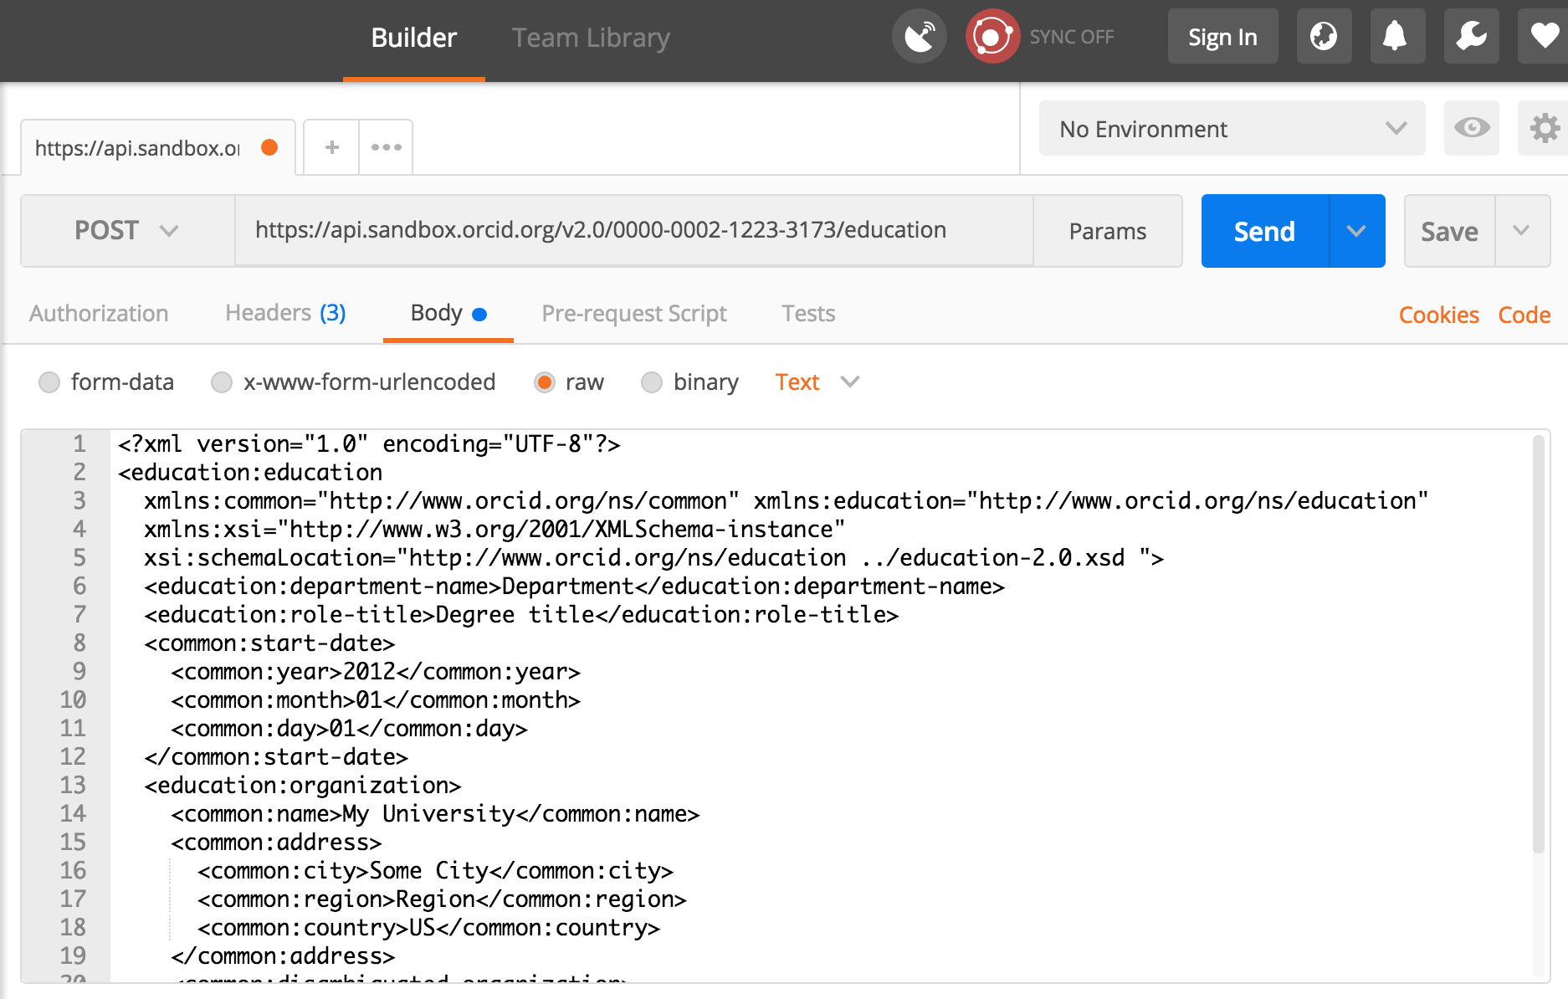Open the Code link
The image size is (1568, 999).
1524,315
